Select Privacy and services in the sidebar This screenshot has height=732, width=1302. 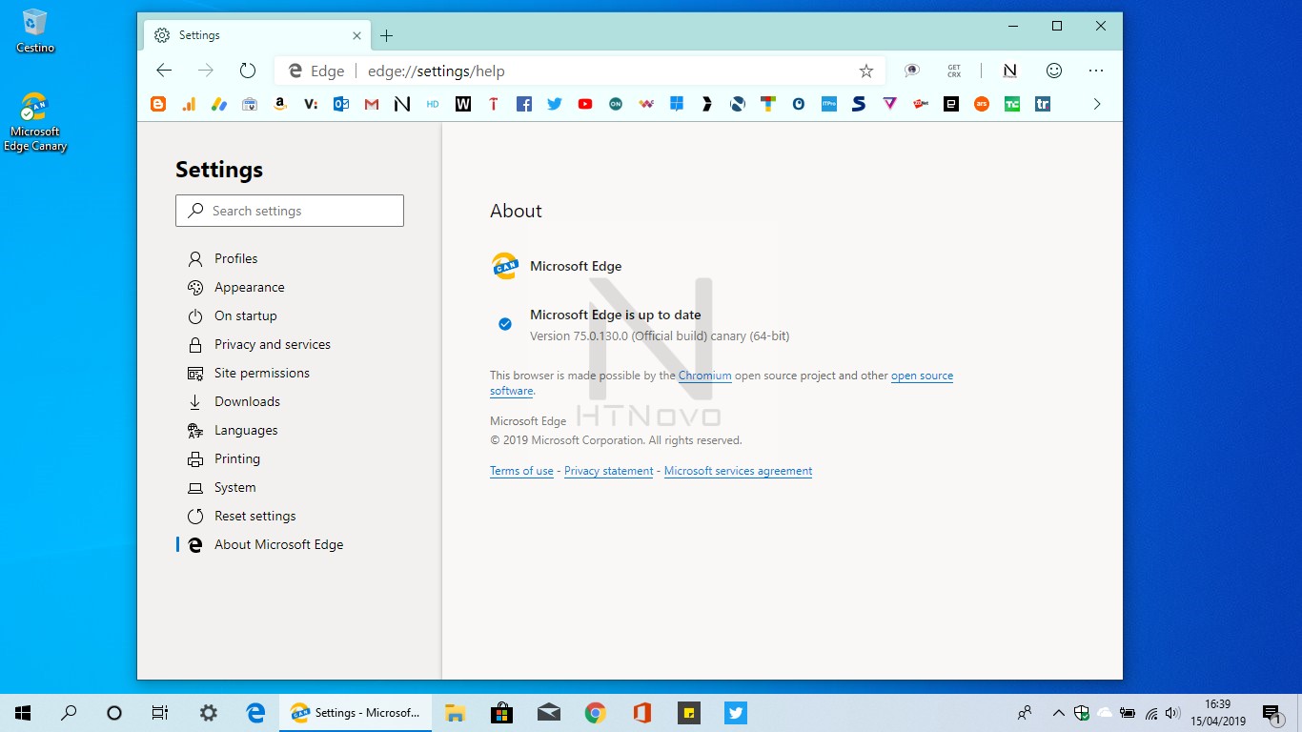pyautogui.click(x=272, y=344)
